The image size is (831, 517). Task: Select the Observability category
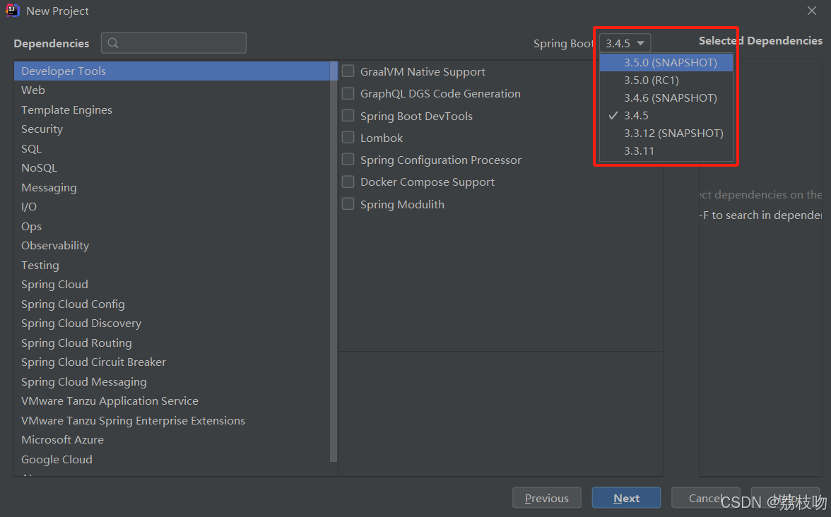point(172,246)
